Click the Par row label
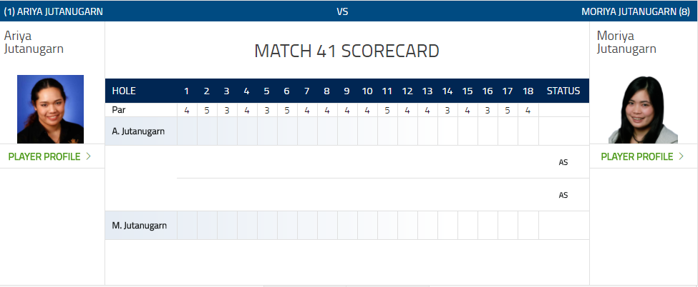Image resolution: width=698 pixels, height=287 pixels. tap(119, 110)
